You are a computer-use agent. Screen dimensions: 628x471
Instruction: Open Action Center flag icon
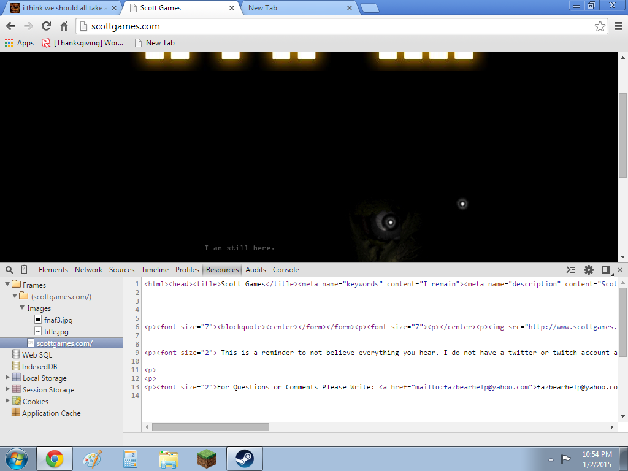pos(565,459)
